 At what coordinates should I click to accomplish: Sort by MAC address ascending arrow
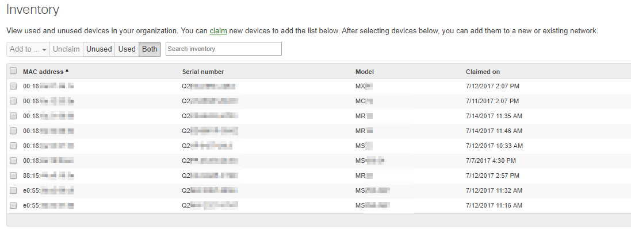[x=67, y=71]
